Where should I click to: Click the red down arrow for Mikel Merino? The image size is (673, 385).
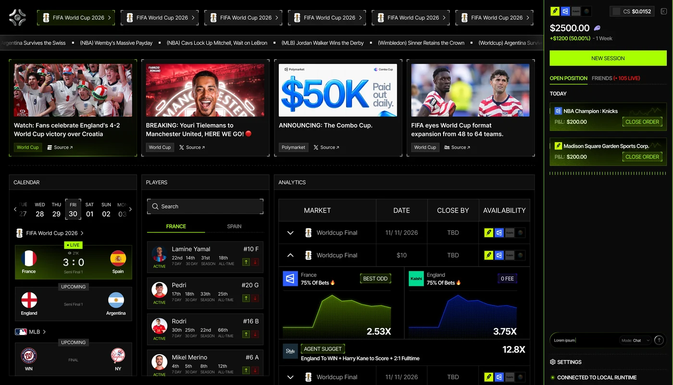tap(255, 370)
